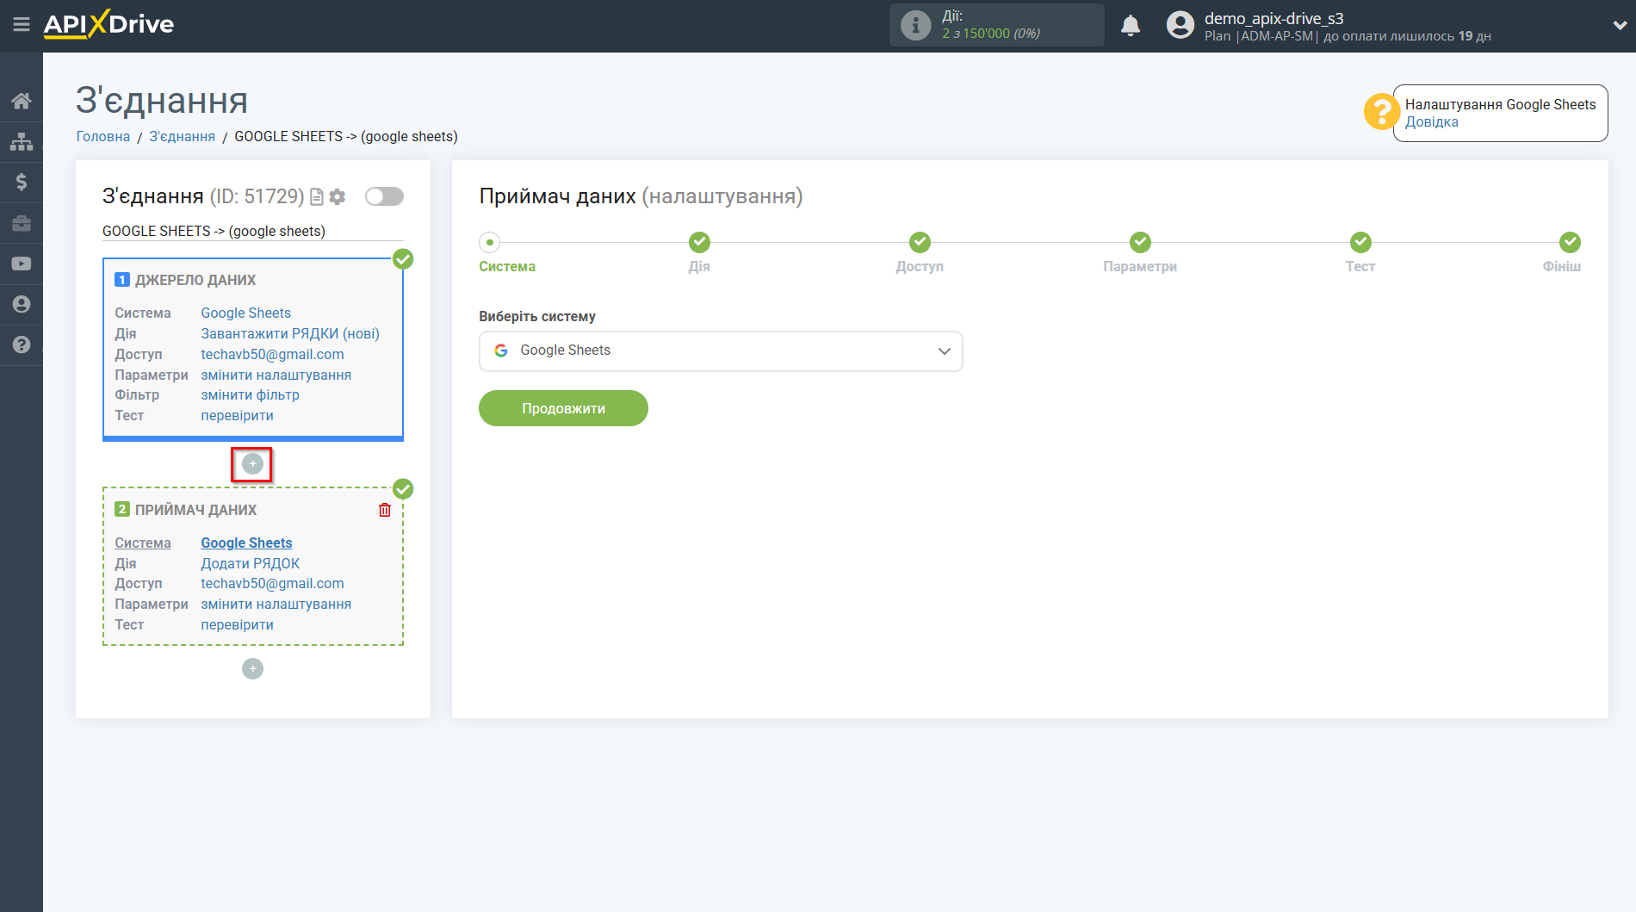Click the Фільтр label in the source block
Viewport: 1636px width, 912px height.
click(x=137, y=395)
